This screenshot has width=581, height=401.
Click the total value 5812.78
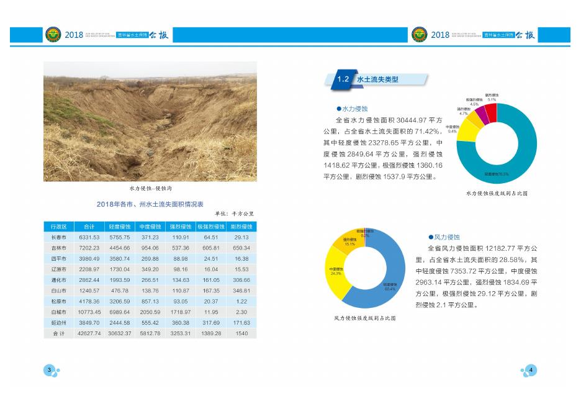150,333
